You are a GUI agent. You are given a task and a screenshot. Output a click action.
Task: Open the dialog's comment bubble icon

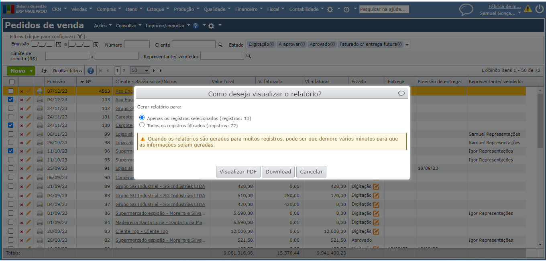click(x=401, y=94)
